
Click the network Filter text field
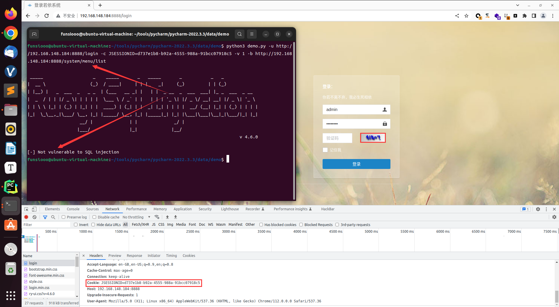tap(47, 225)
